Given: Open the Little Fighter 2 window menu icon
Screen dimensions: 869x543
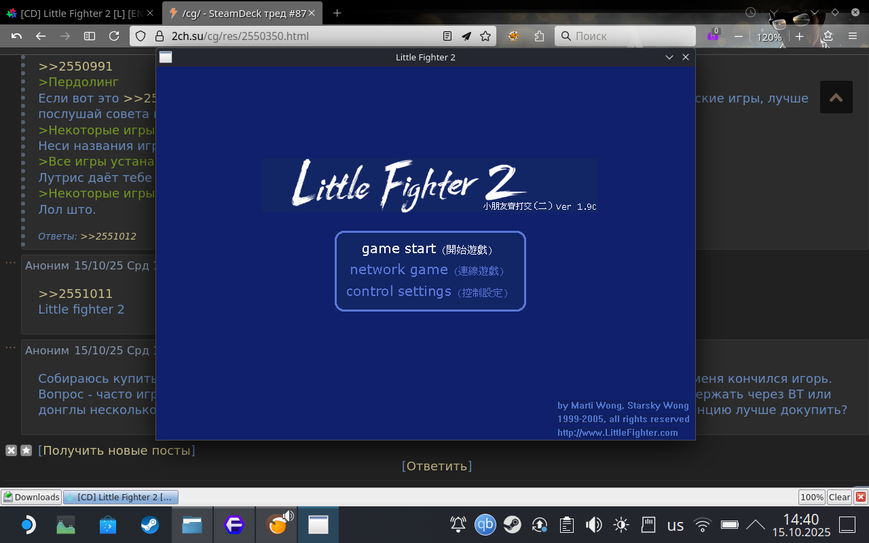Looking at the screenshot, I should click(x=166, y=57).
